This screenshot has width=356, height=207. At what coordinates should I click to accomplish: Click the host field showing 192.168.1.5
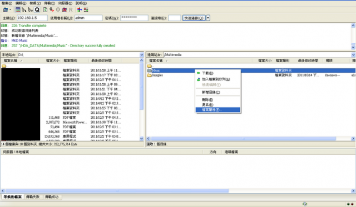point(32,18)
